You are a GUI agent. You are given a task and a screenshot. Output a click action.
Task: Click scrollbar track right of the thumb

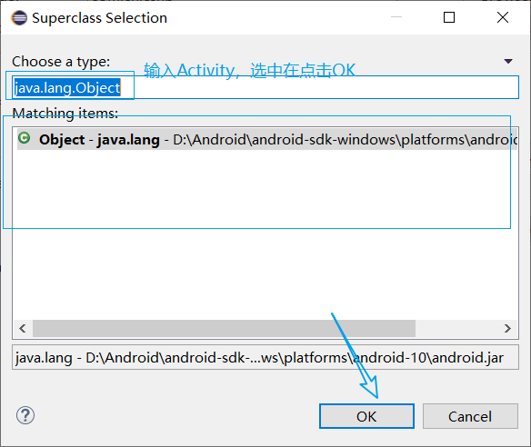[x=456, y=328]
